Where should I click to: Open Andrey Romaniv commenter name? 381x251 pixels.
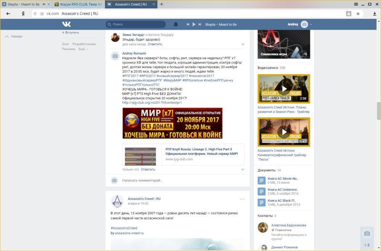(x=134, y=53)
